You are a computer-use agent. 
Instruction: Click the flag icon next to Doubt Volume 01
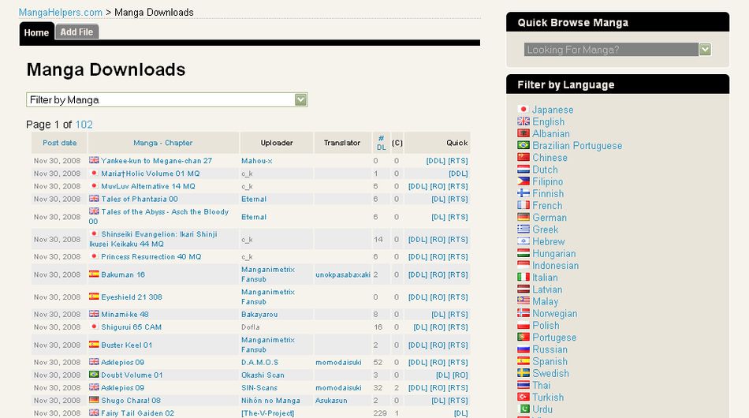94,375
